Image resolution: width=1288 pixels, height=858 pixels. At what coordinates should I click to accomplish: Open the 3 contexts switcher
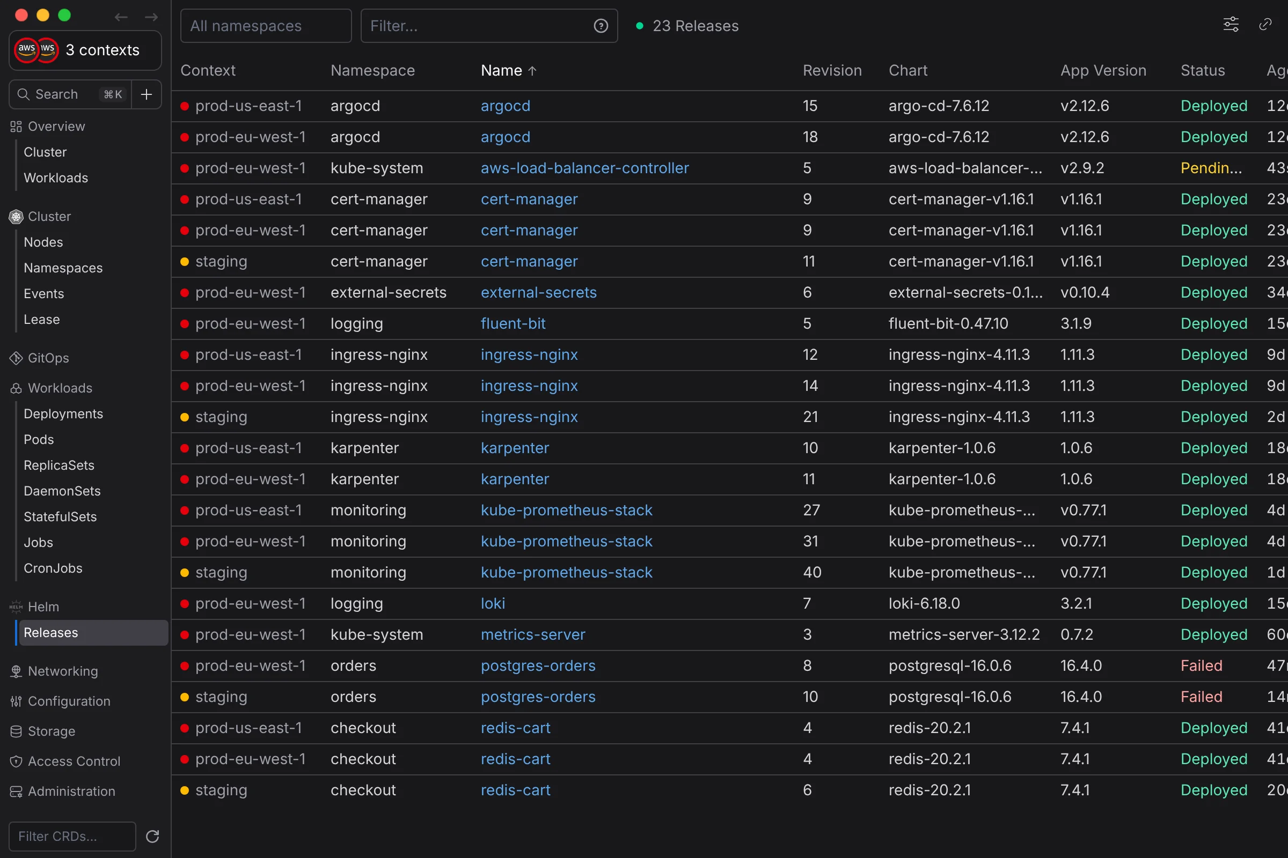pos(85,50)
